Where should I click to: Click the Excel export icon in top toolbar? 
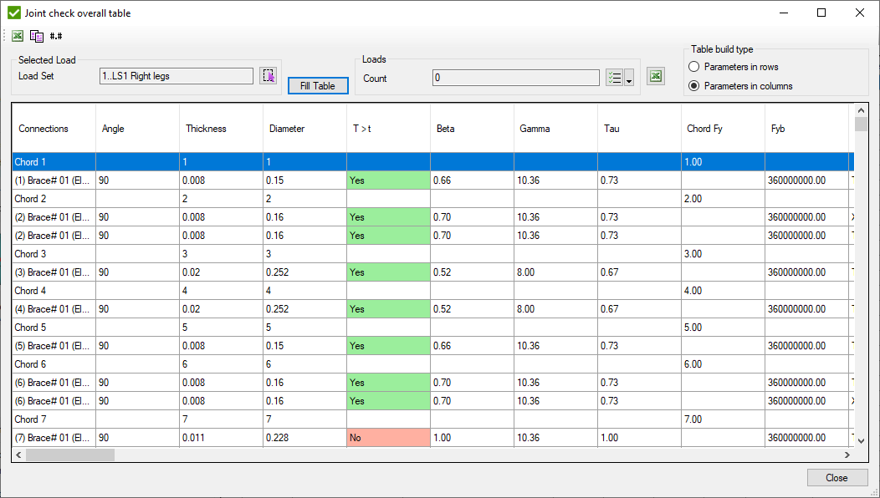coord(18,36)
